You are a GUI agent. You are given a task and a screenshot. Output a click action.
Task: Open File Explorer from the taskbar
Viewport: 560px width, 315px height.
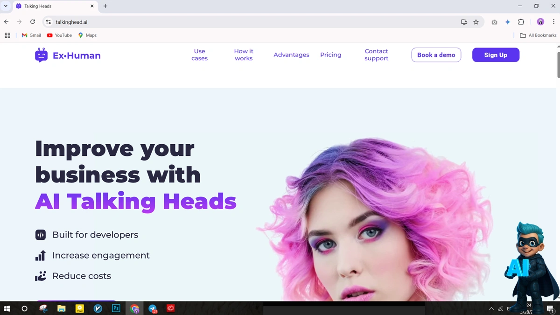(x=61, y=308)
